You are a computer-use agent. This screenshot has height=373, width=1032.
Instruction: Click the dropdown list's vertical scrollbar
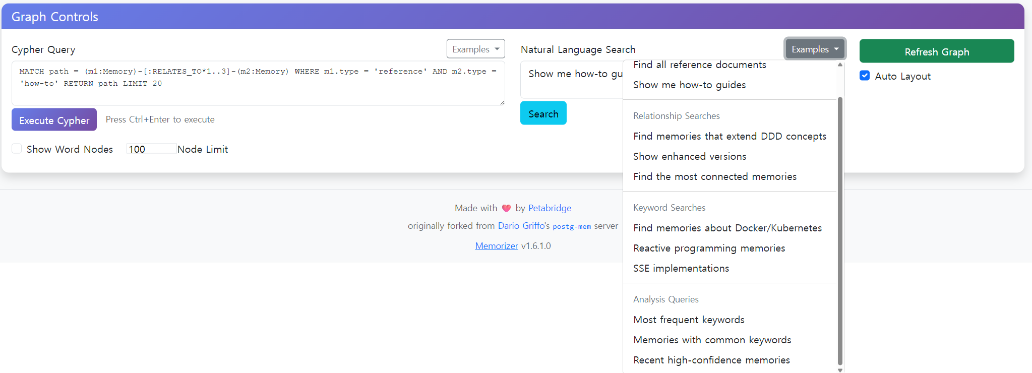pos(840,227)
